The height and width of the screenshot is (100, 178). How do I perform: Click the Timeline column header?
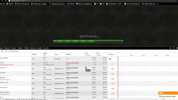[x=111, y=54]
